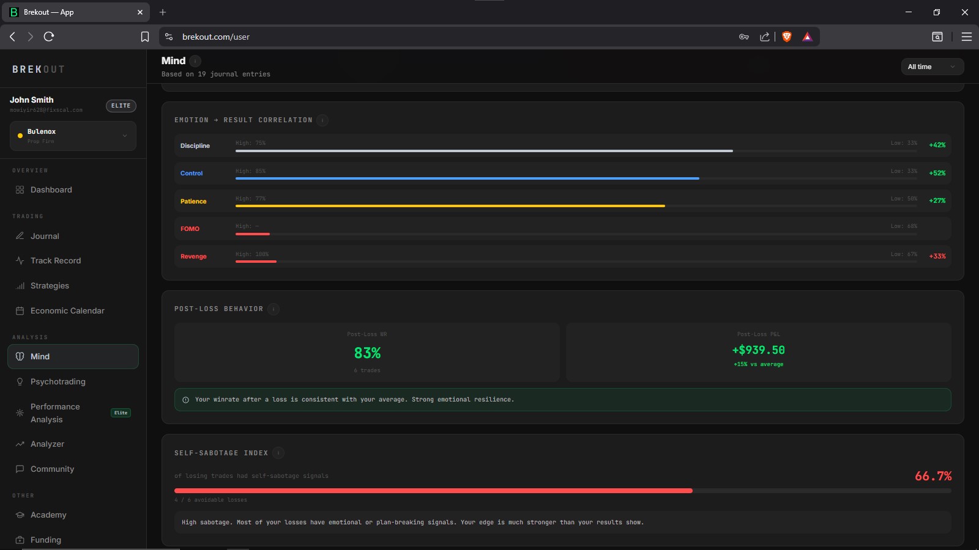
Task: Click the Brave Rewards triangle icon
Action: coord(808,37)
